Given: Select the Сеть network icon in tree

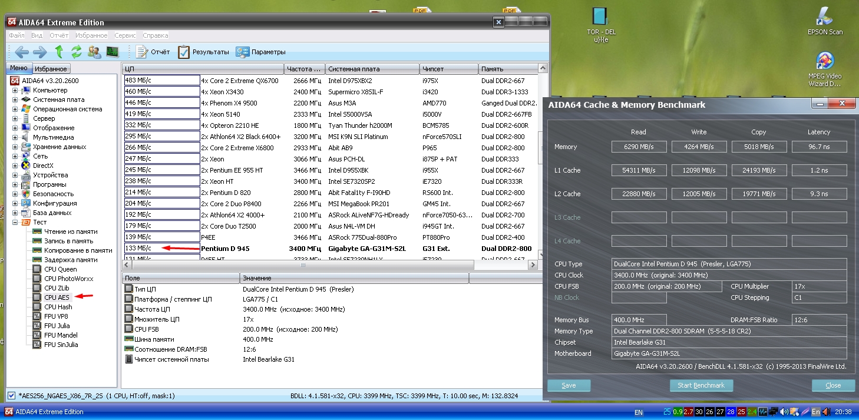Looking at the screenshot, I should pyautogui.click(x=25, y=156).
